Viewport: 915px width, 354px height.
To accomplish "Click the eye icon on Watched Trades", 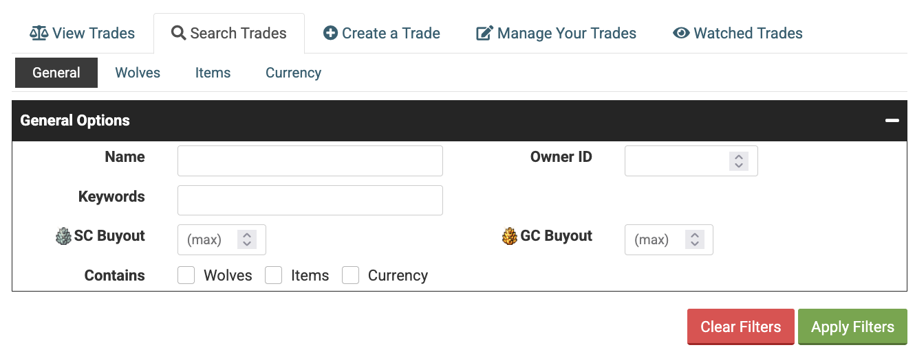I will (x=681, y=33).
